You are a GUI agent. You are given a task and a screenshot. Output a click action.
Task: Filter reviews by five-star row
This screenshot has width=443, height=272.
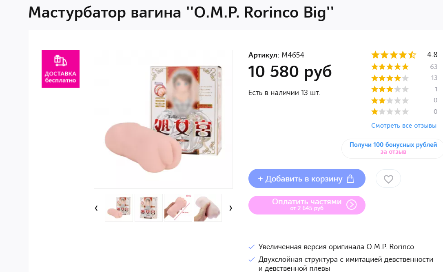click(x=404, y=67)
